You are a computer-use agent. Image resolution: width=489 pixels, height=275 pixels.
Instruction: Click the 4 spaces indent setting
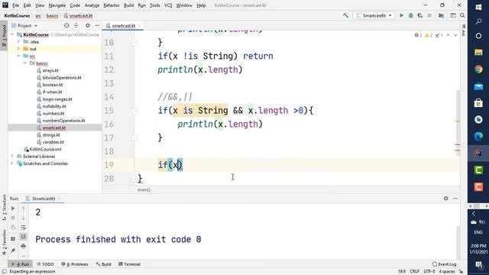pos(447,271)
